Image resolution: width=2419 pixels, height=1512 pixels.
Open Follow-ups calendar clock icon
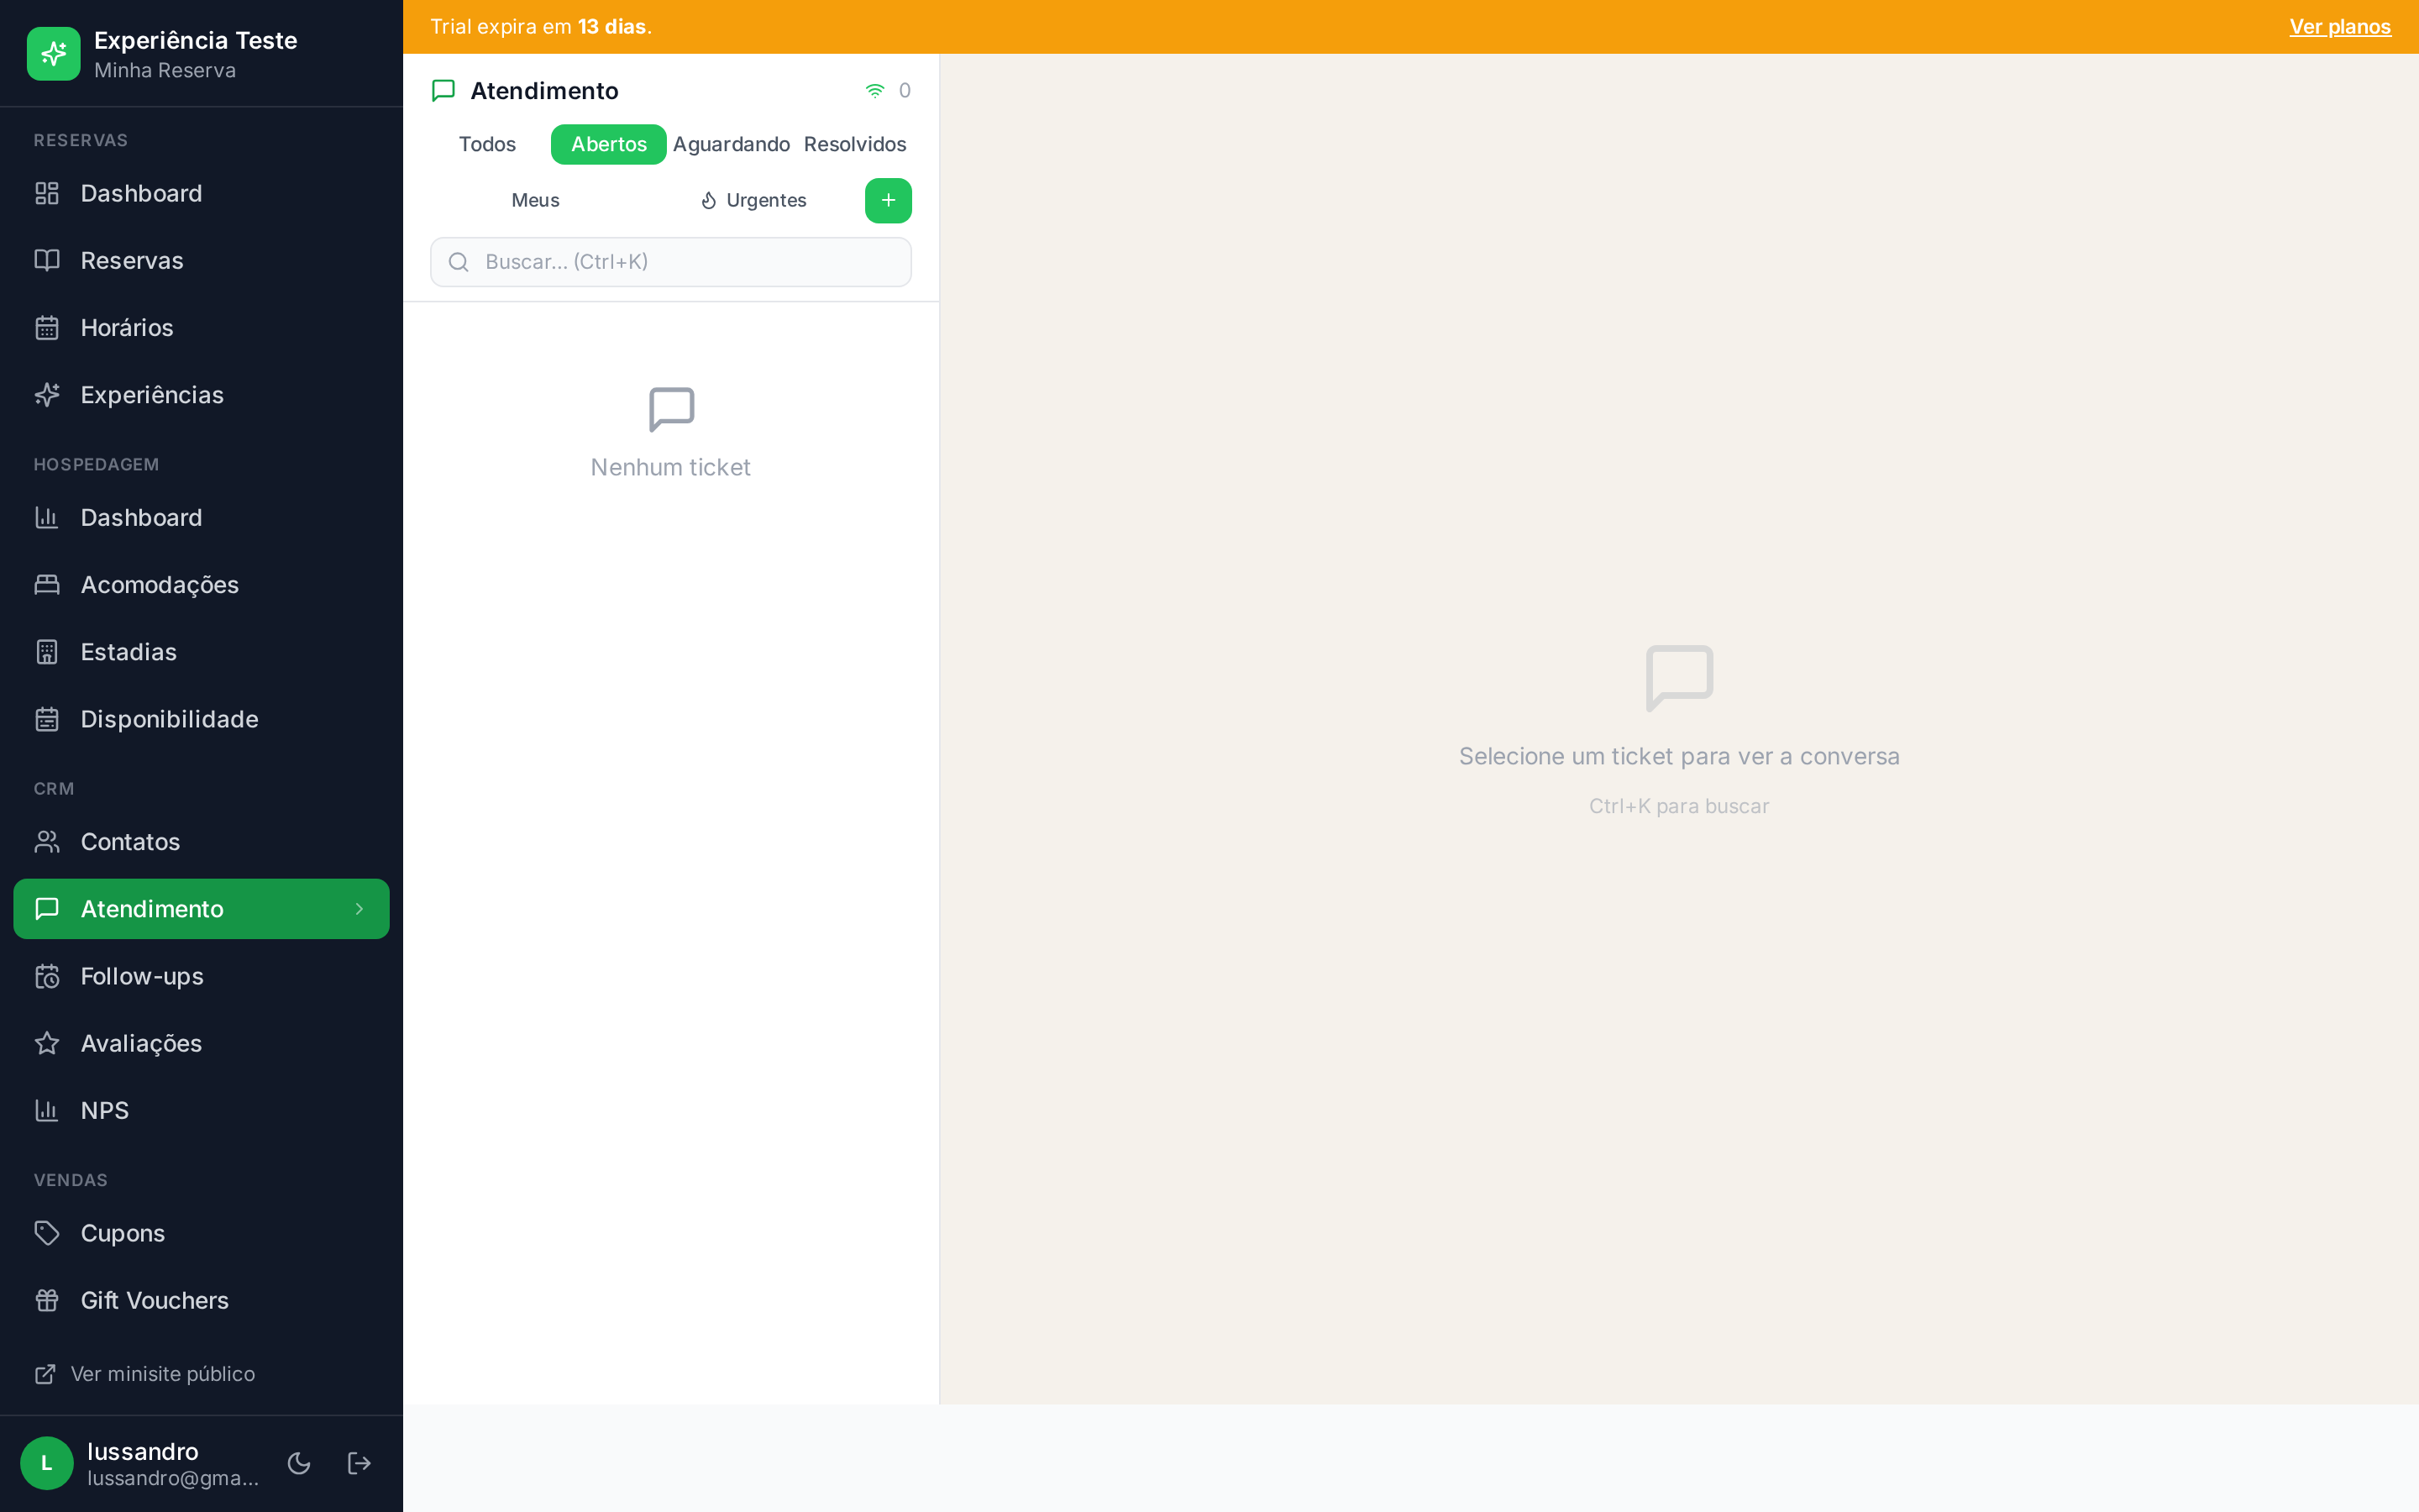(47, 975)
